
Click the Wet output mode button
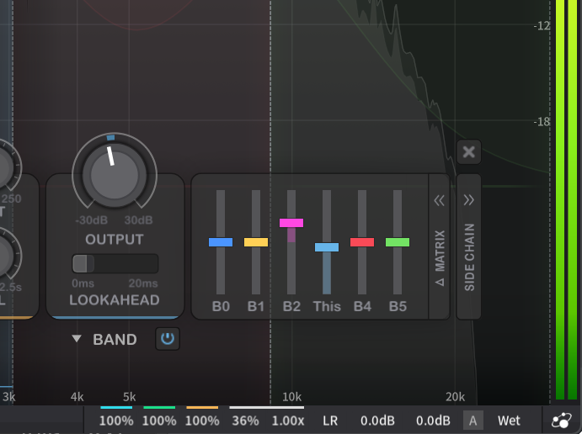(509, 421)
